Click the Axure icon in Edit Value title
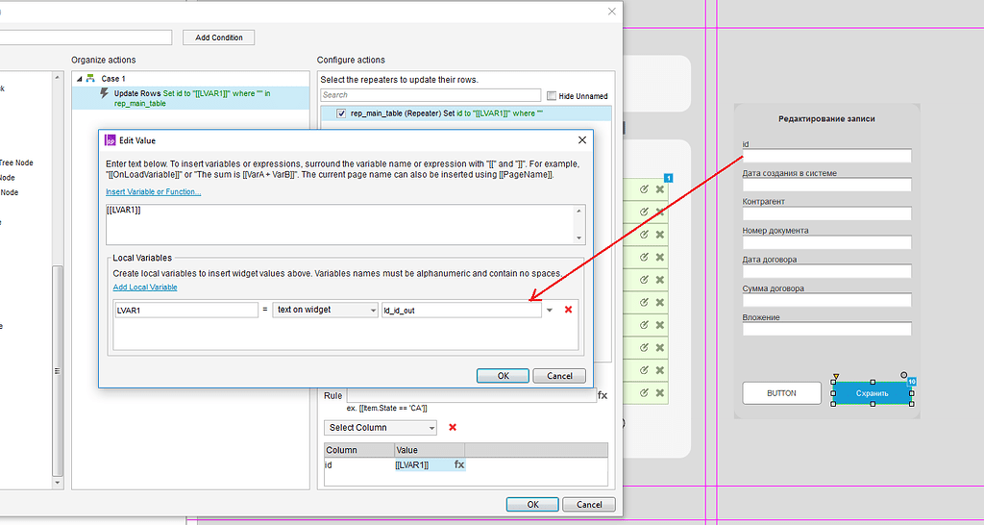 (110, 140)
